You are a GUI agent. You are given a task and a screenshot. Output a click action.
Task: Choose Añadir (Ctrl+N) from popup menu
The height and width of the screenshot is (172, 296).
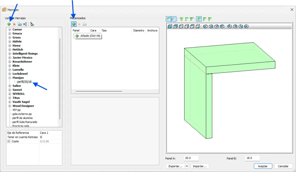[x=88, y=36]
